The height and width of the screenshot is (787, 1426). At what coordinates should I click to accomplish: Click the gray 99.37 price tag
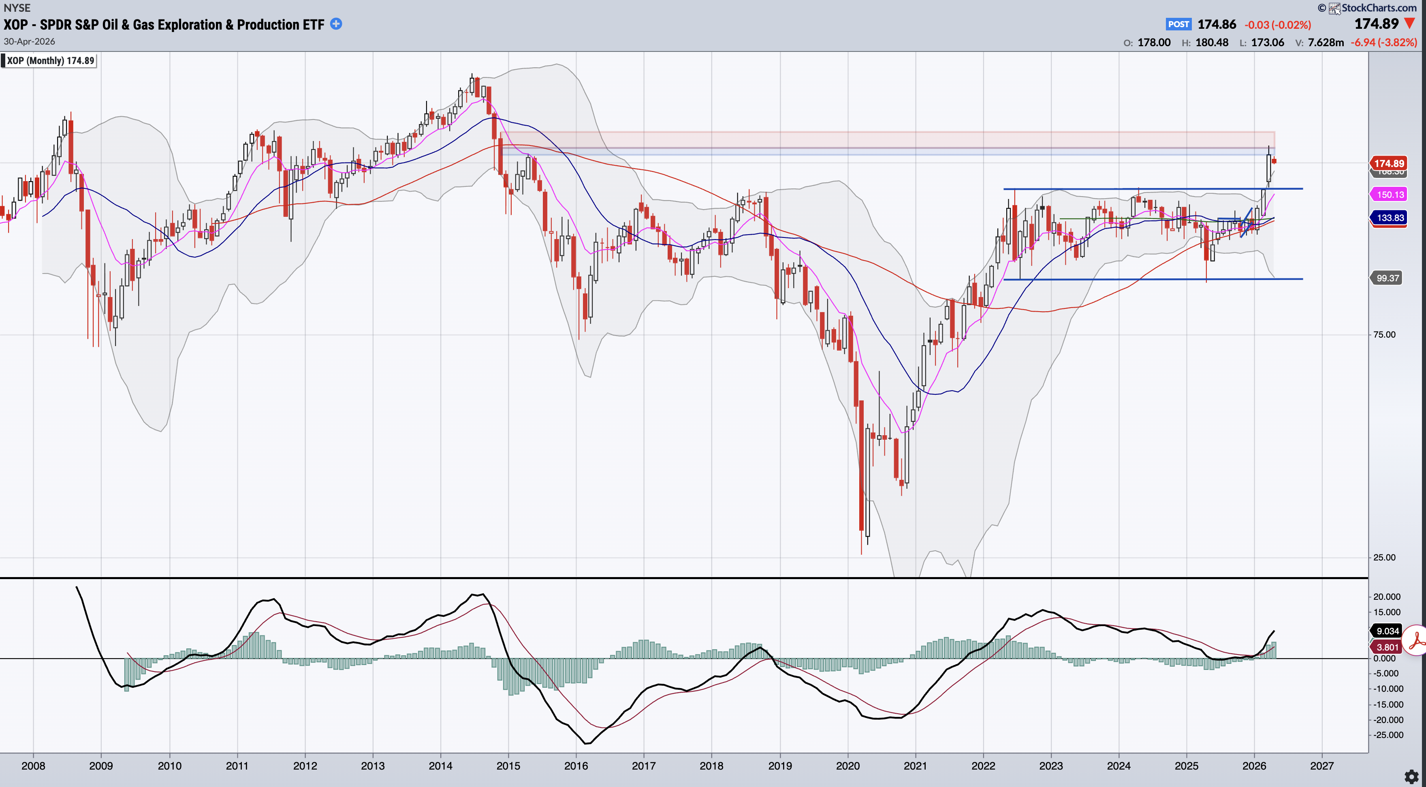pyautogui.click(x=1387, y=278)
